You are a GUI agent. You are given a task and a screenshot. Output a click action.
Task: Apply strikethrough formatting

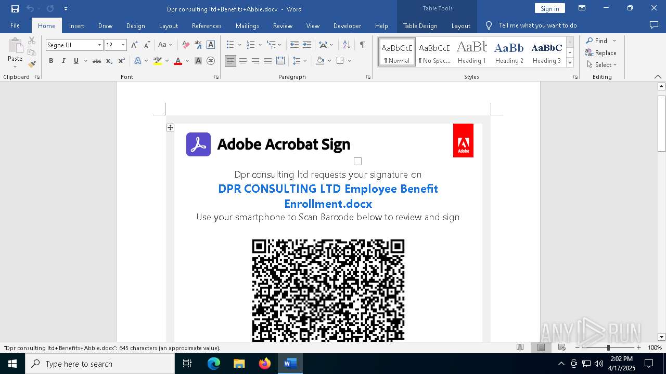[x=97, y=61]
